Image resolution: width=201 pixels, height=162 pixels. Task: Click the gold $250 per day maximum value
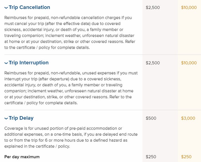click(x=186, y=157)
